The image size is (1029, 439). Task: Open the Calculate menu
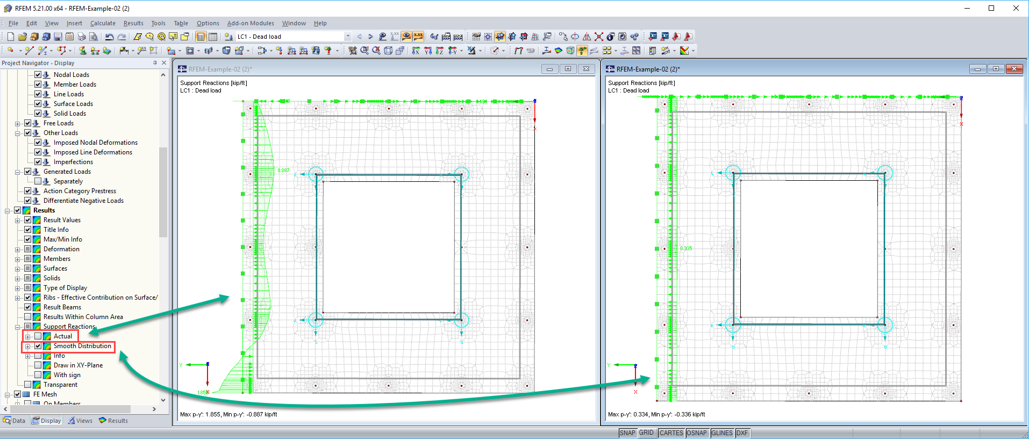[x=103, y=23]
